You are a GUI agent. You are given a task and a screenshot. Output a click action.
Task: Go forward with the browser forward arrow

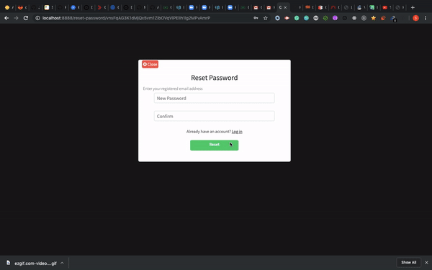pyautogui.click(x=16, y=18)
